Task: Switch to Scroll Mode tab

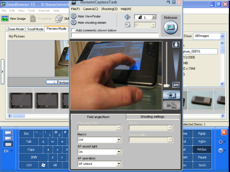Action: pyautogui.click(x=35, y=29)
